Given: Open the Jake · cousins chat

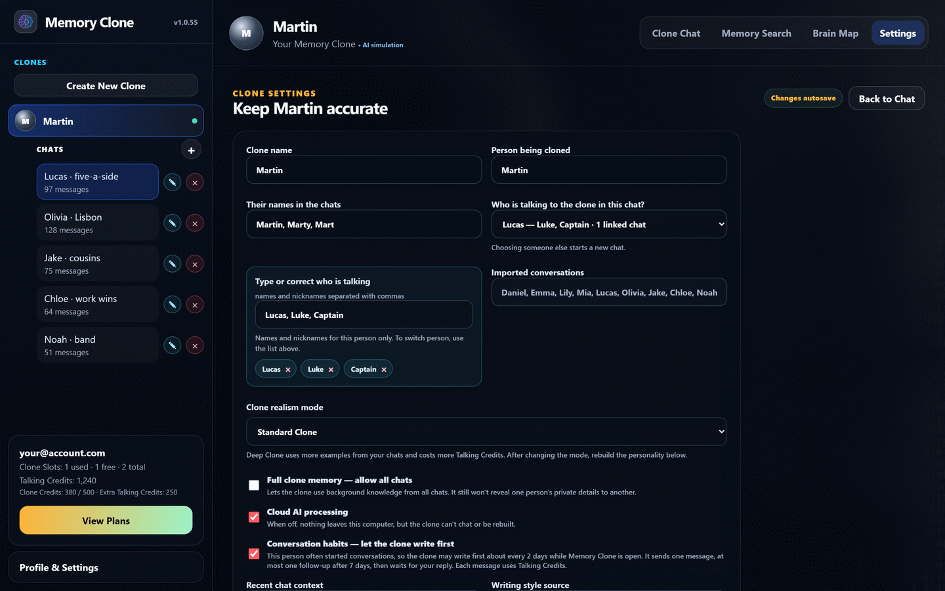Looking at the screenshot, I should [x=97, y=263].
